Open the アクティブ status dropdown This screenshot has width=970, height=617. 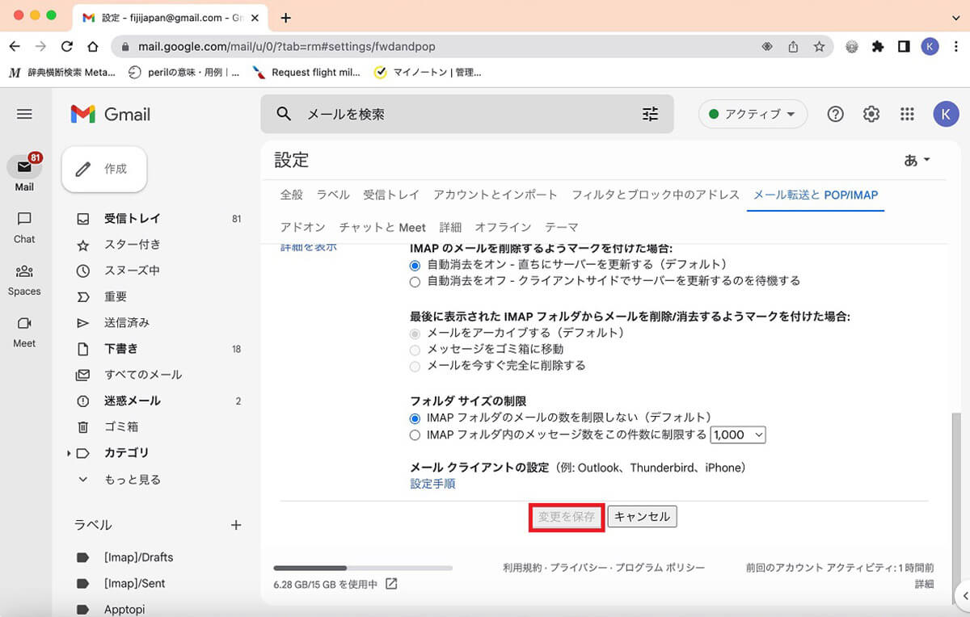tap(753, 114)
